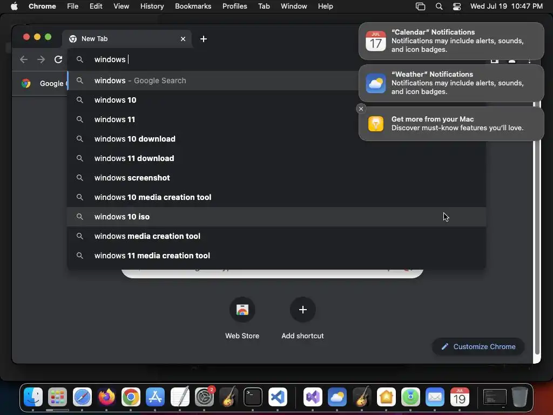Viewport: 553px width, 415px height.
Task: Choose 'windows 10 media creation tool' suggestion
Action: click(x=276, y=197)
